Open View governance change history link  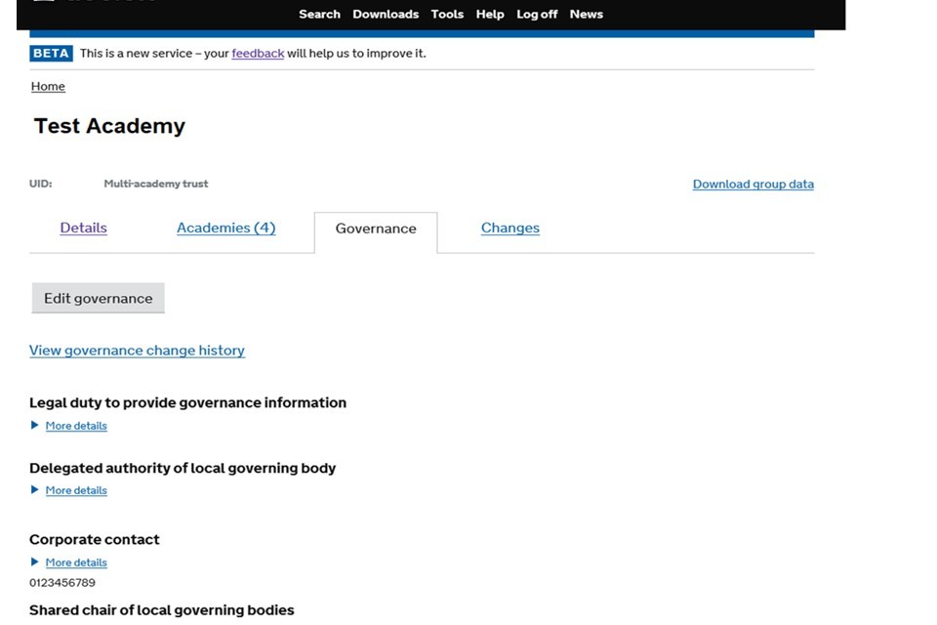tap(137, 351)
